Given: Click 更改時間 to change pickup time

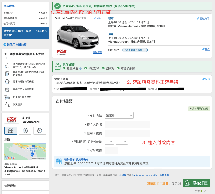Looking at the screenshot, I should [x=203, y=18].
